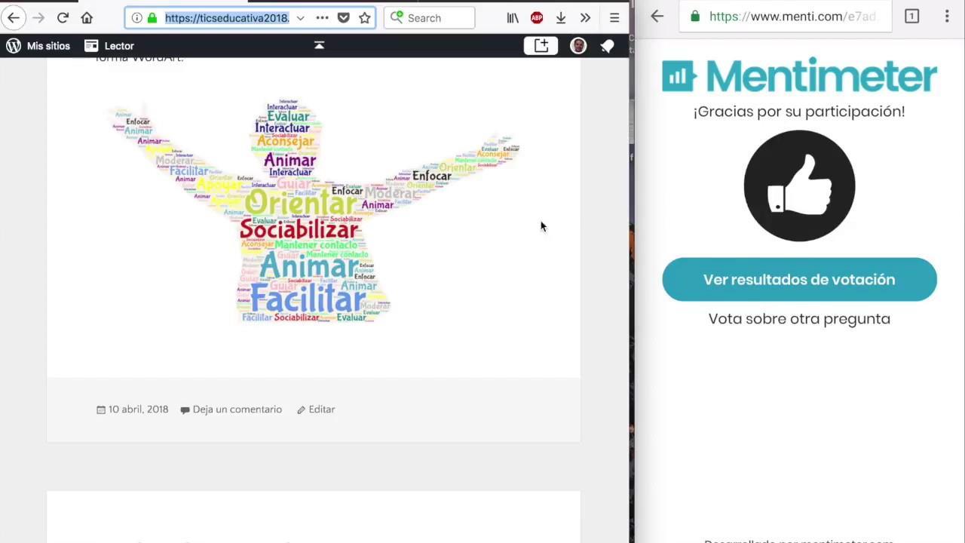
Task: Click the Deja un comentario link
Action: pos(237,410)
